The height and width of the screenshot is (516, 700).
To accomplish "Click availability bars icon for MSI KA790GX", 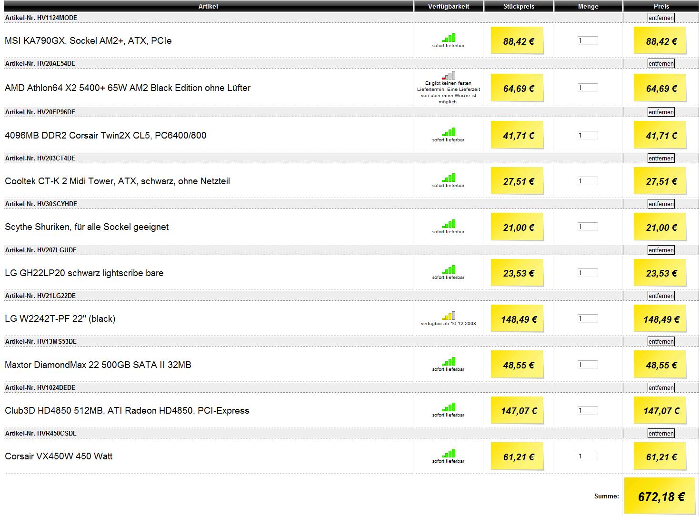I will [448, 38].
